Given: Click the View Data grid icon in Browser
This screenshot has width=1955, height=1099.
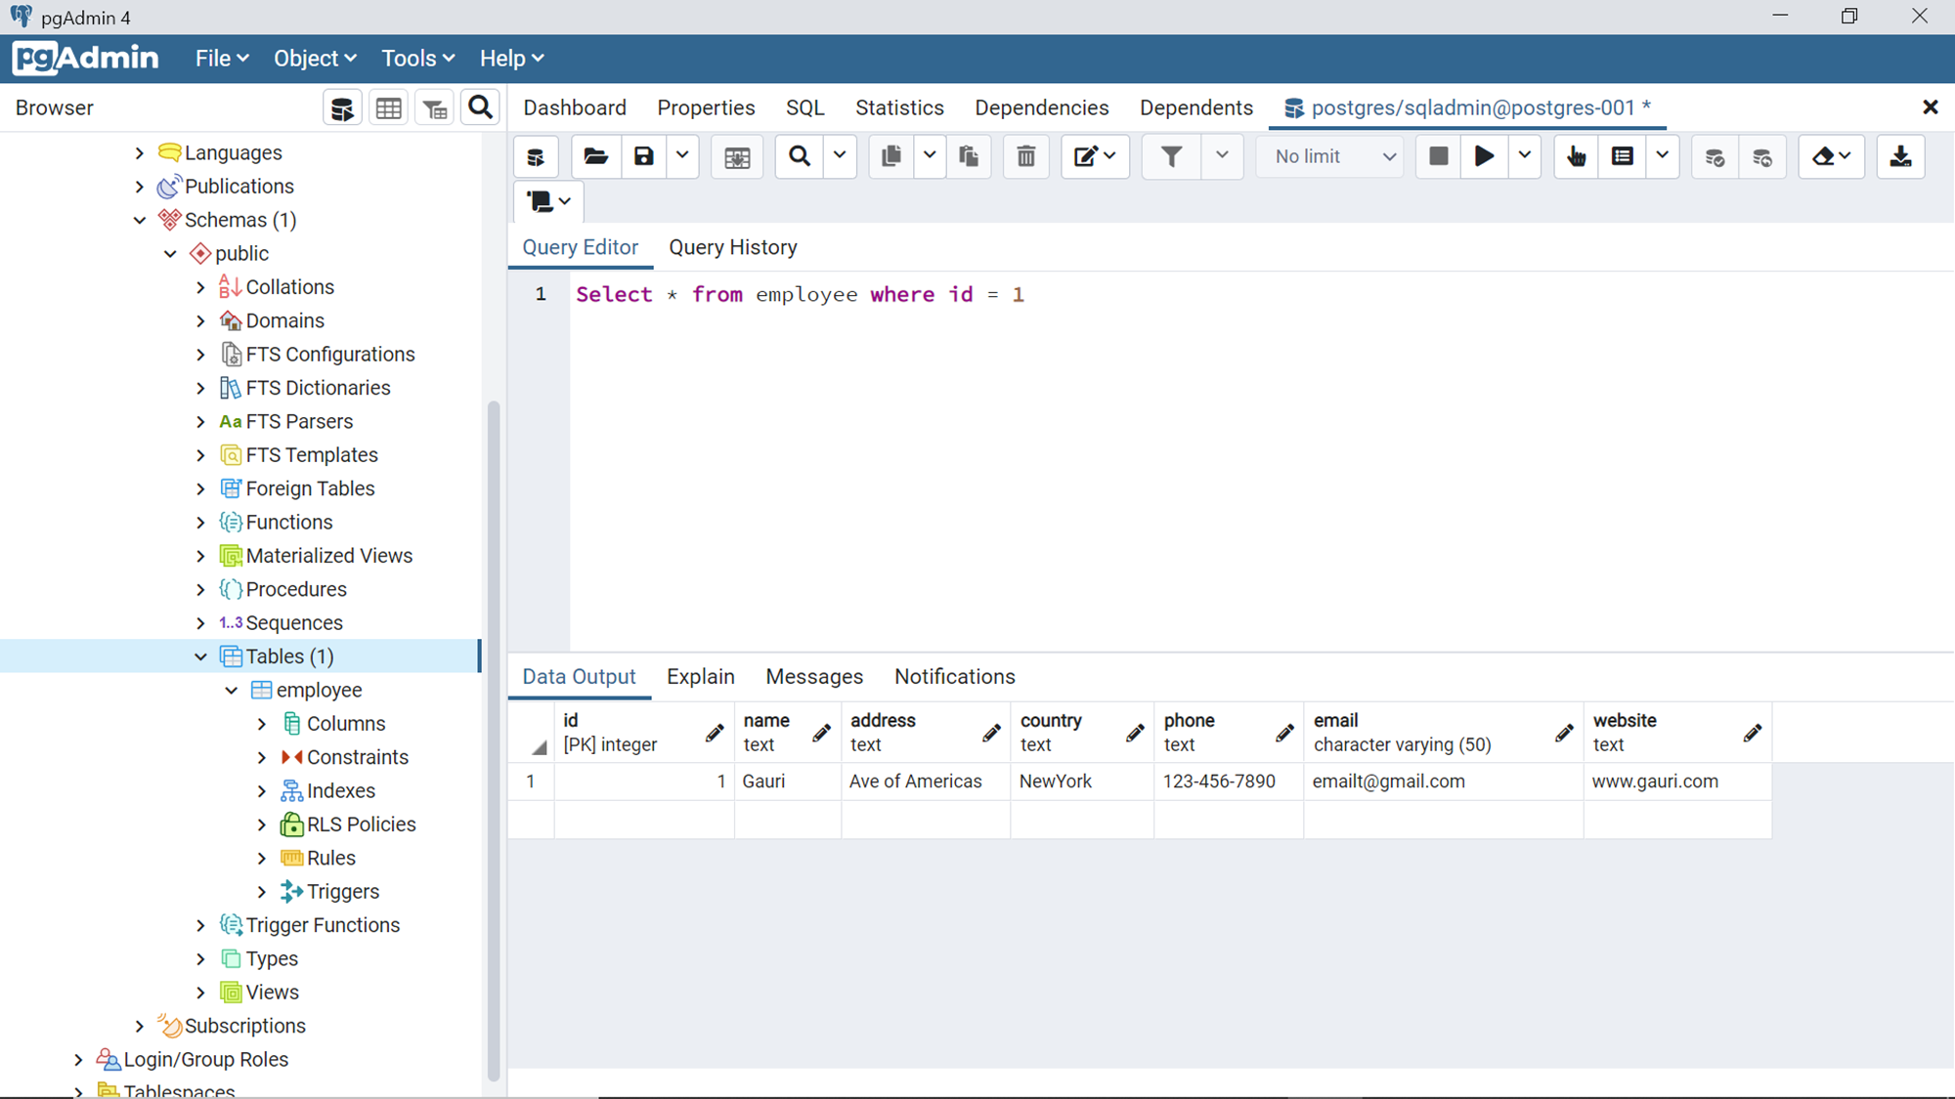Looking at the screenshot, I should click(x=388, y=107).
